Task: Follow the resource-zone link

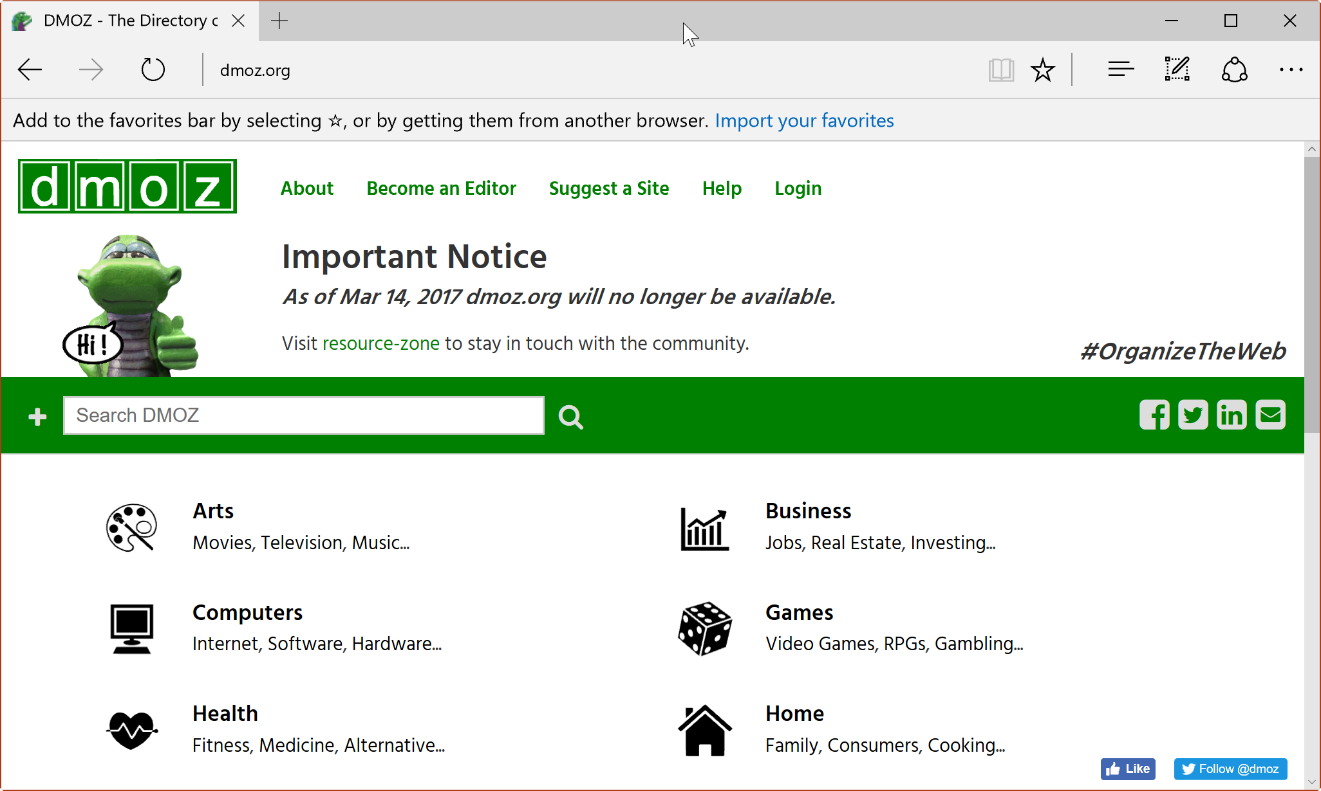Action: (x=381, y=343)
